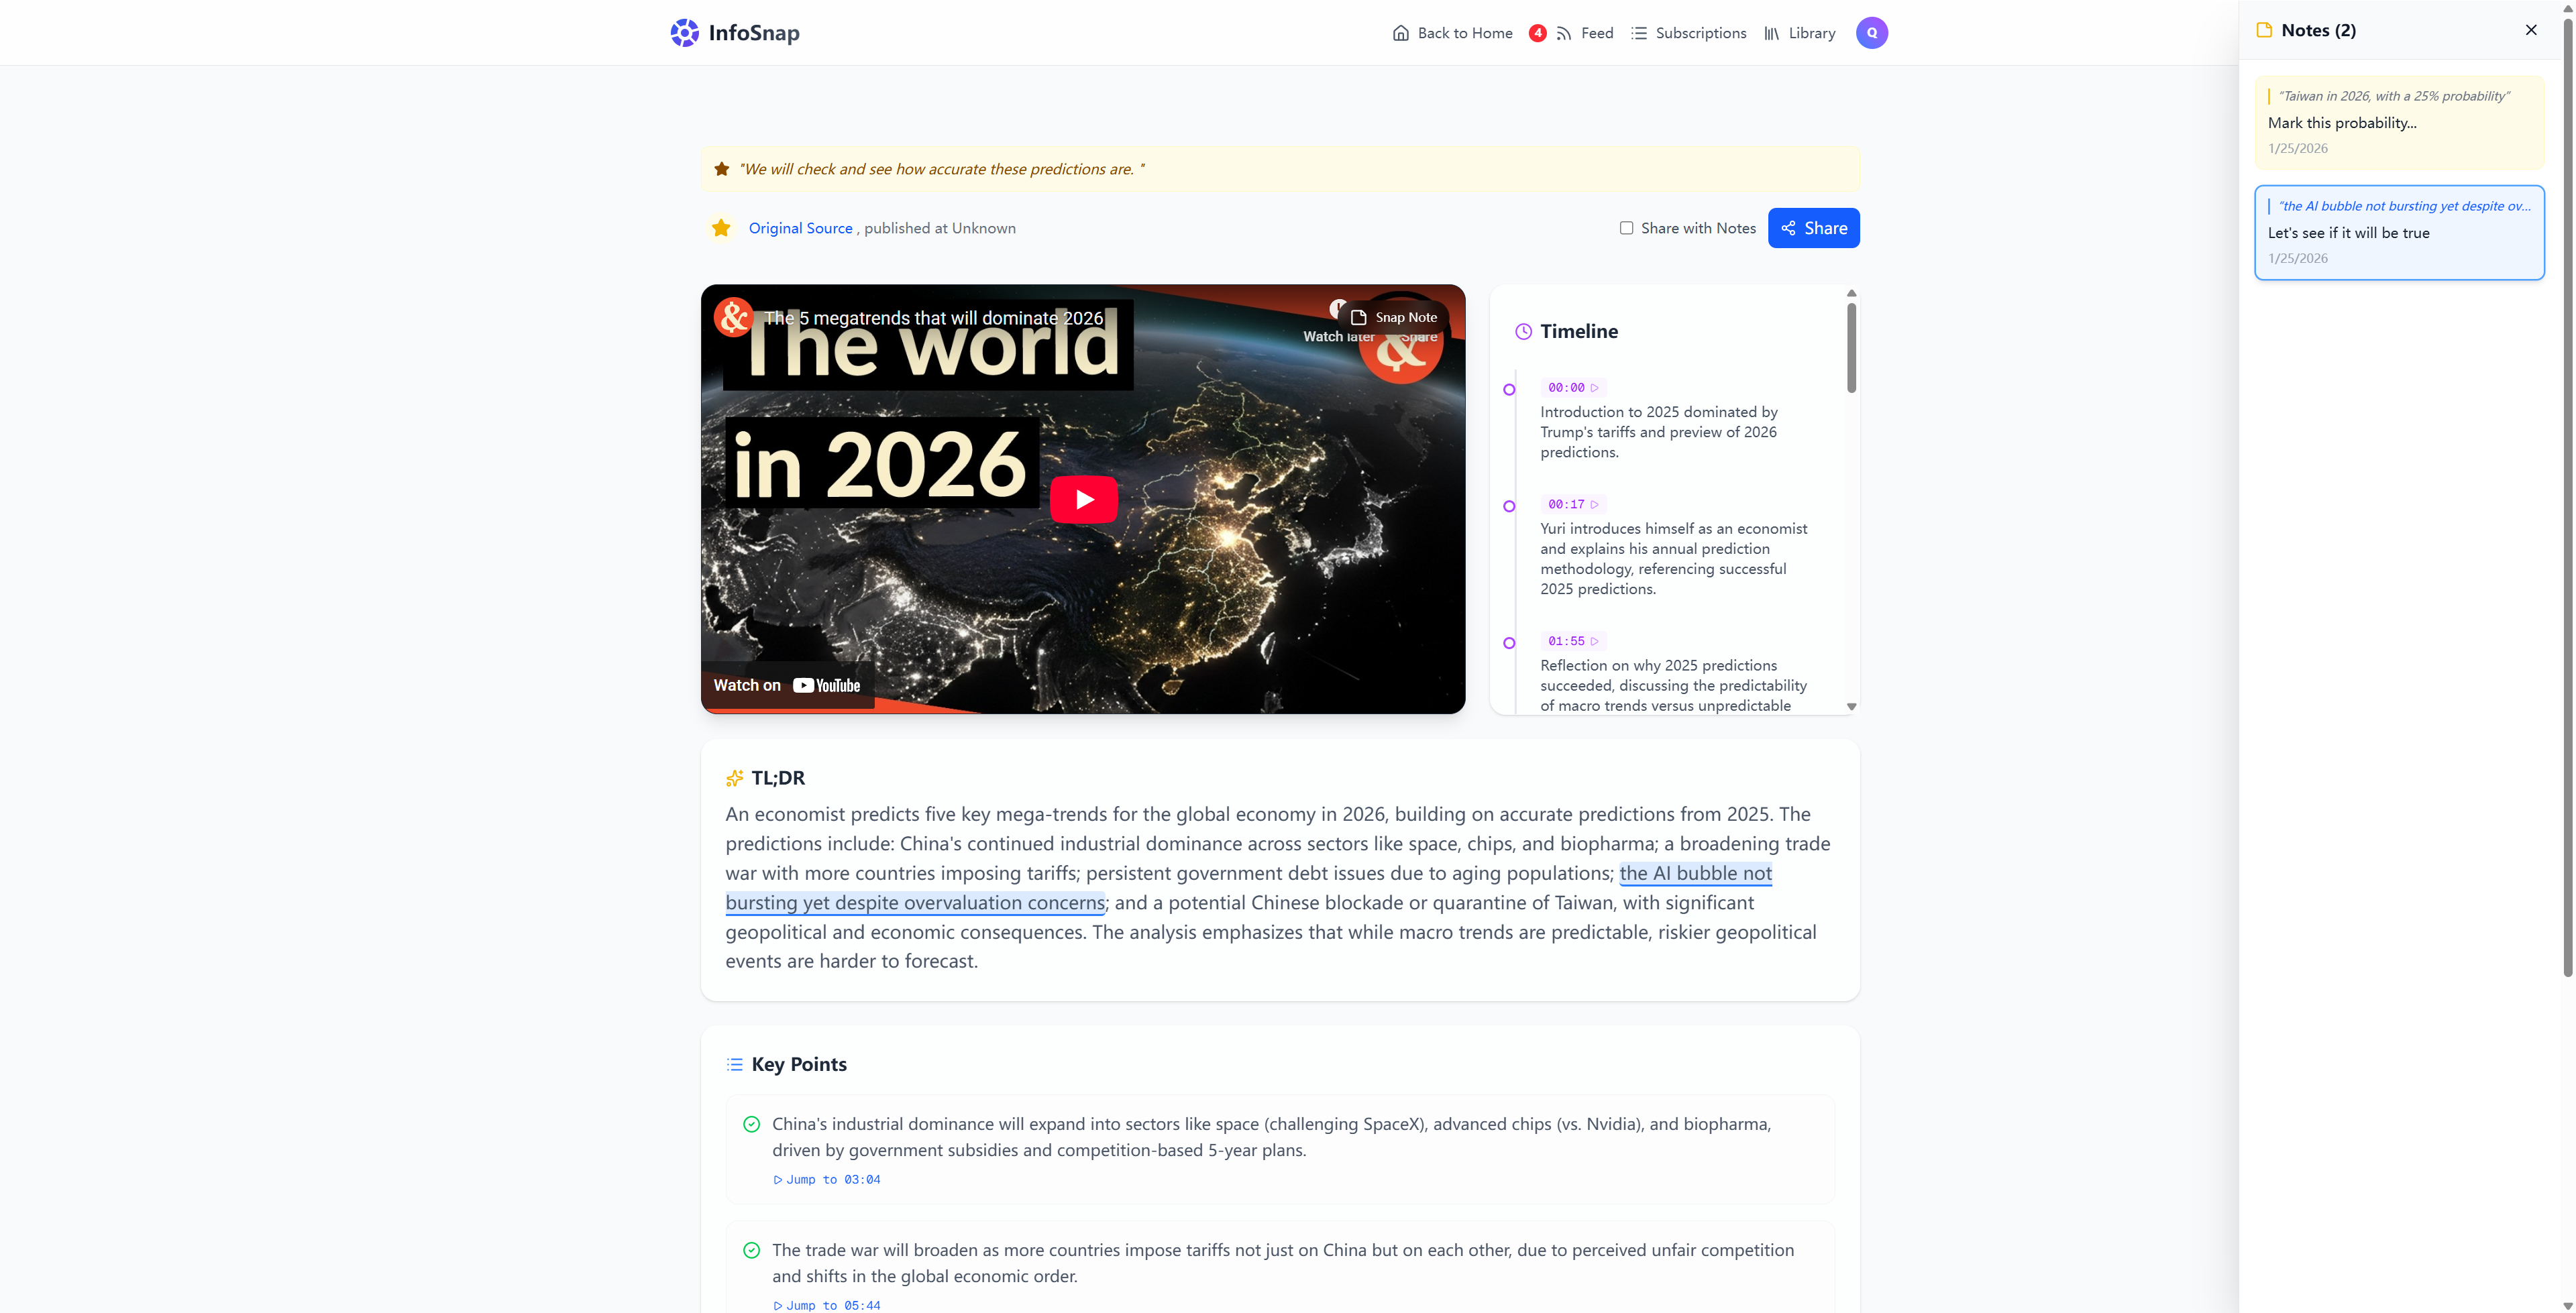Enable the Share with Notes checkbox

tap(1626, 228)
